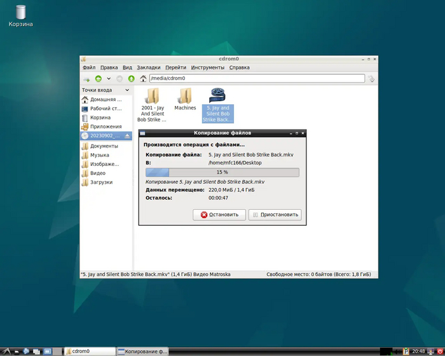Click the cdrom0 window folder icon in title bar
Image resolution: width=445 pixels, height=356 pixels.
point(83,59)
